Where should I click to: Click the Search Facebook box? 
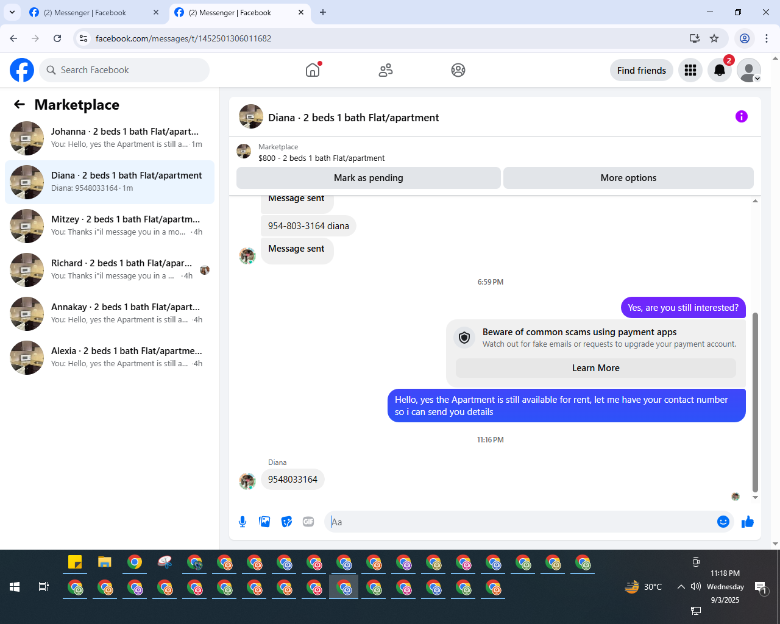click(x=124, y=70)
